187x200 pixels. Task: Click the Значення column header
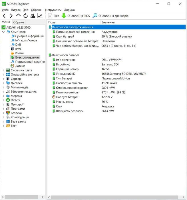[x=143, y=22]
